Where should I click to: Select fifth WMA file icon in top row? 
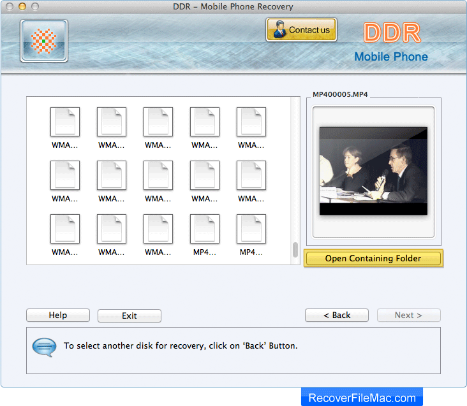251,122
